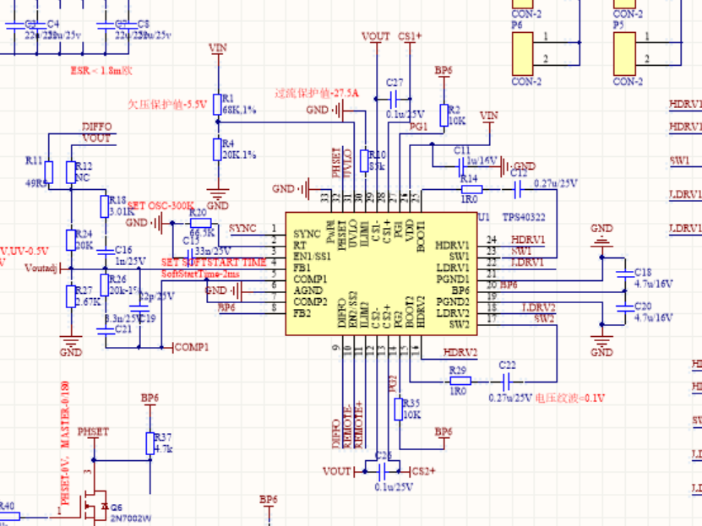The height and width of the screenshot is (526, 702).
Task: Select capacitor C20 4.7u/16V
Action: pos(625,307)
